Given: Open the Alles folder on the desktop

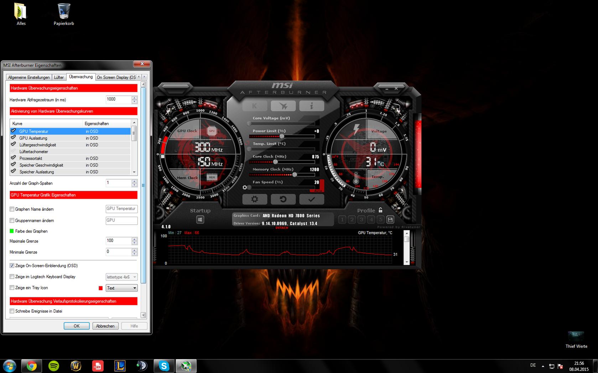Looking at the screenshot, I should click(x=21, y=14).
